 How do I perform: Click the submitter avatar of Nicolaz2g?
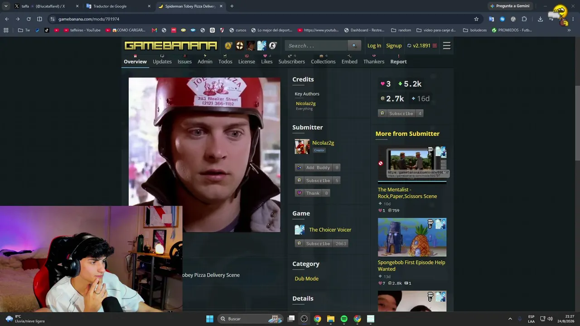click(x=302, y=147)
